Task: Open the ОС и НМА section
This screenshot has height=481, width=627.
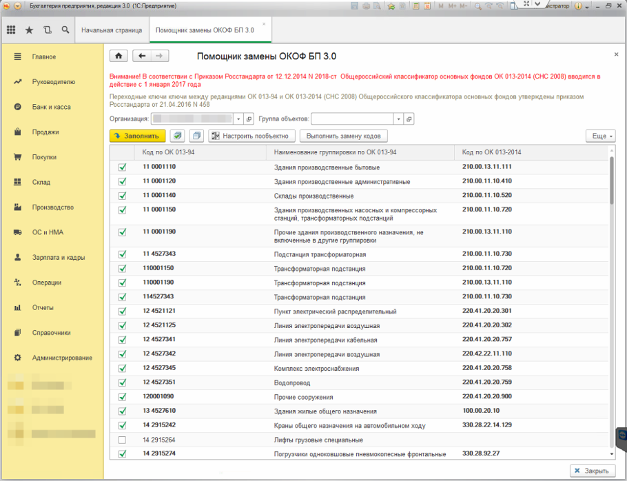Action: (48, 232)
